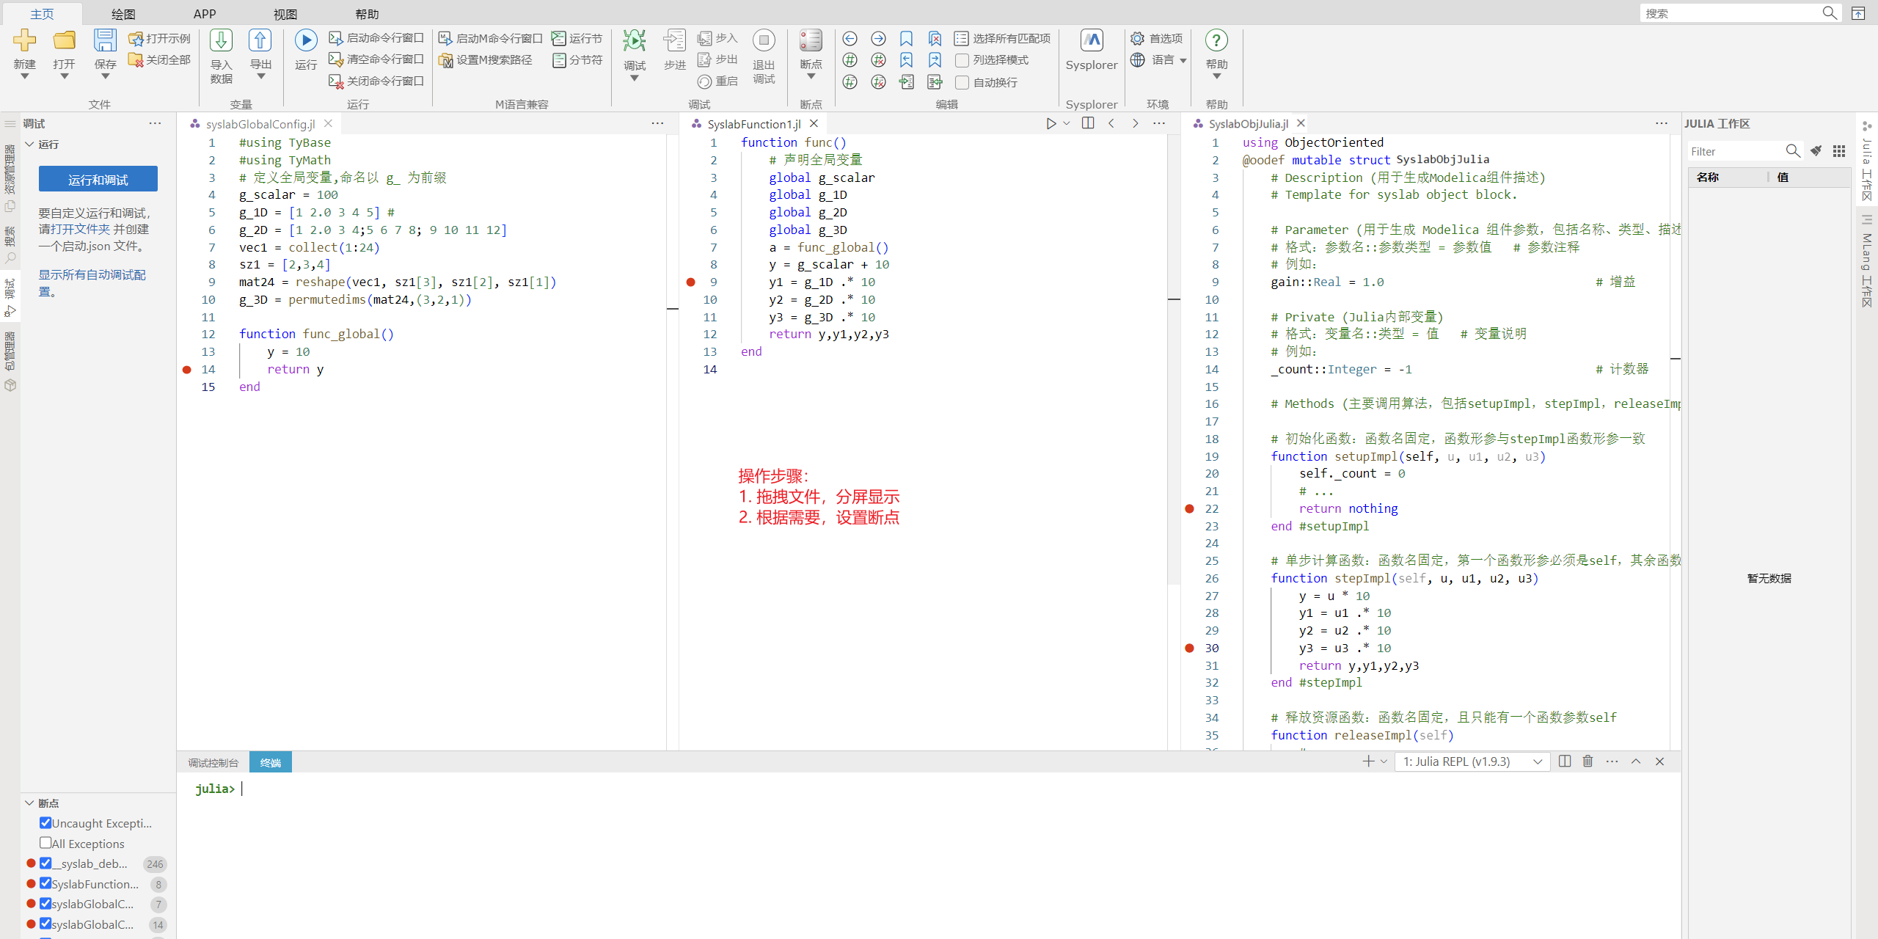
Task: Click the 帮助 question-mark icon
Action: pos(1216,41)
